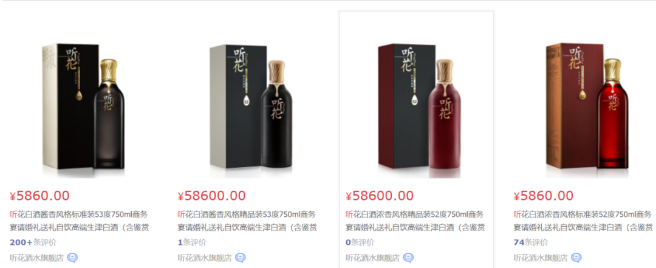Open 听花白酒酱香风格精品装53度 title link
The width and height of the screenshot is (656, 268).
click(247, 221)
